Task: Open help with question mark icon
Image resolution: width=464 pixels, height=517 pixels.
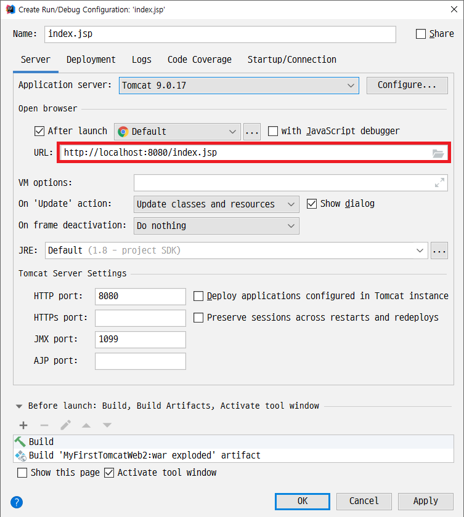Action: pyautogui.click(x=17, y=502)
